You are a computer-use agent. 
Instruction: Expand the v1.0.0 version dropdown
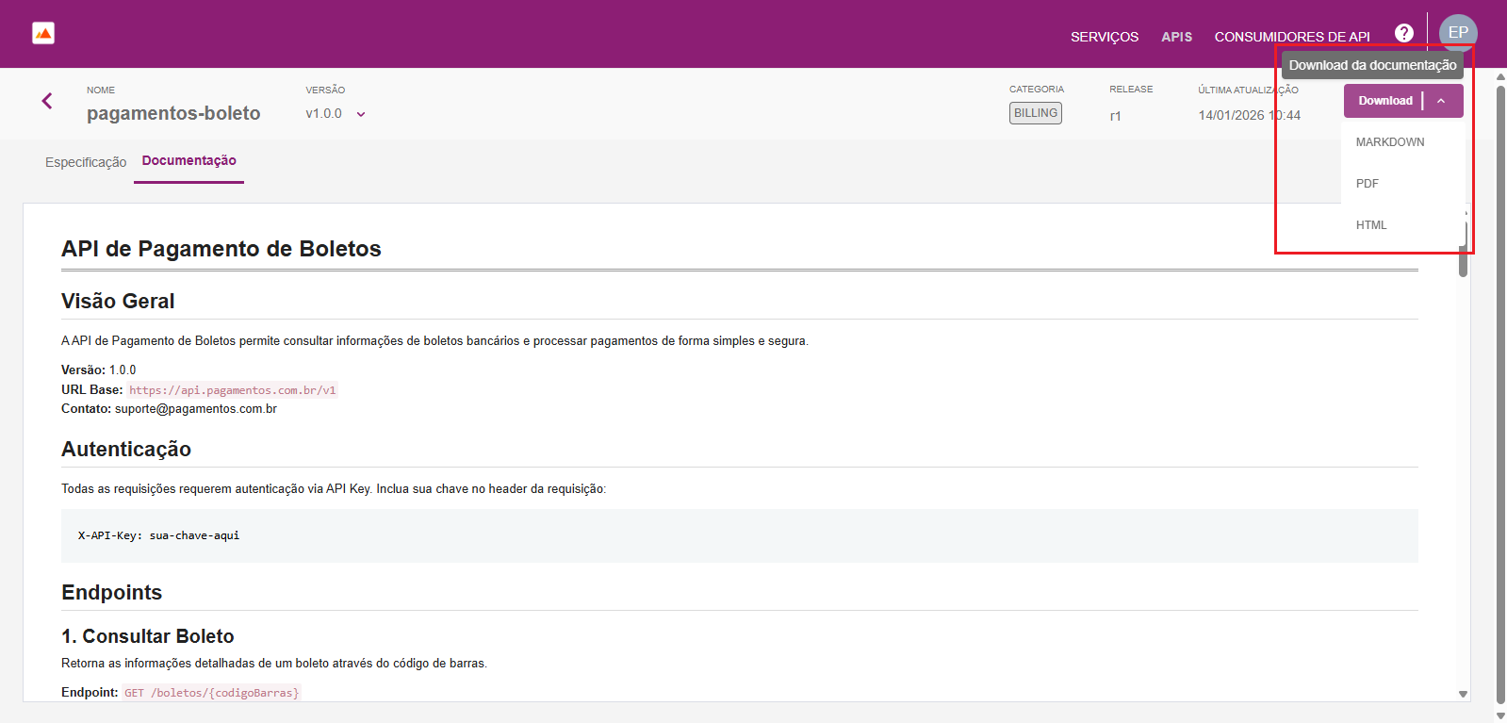point(361,114)
